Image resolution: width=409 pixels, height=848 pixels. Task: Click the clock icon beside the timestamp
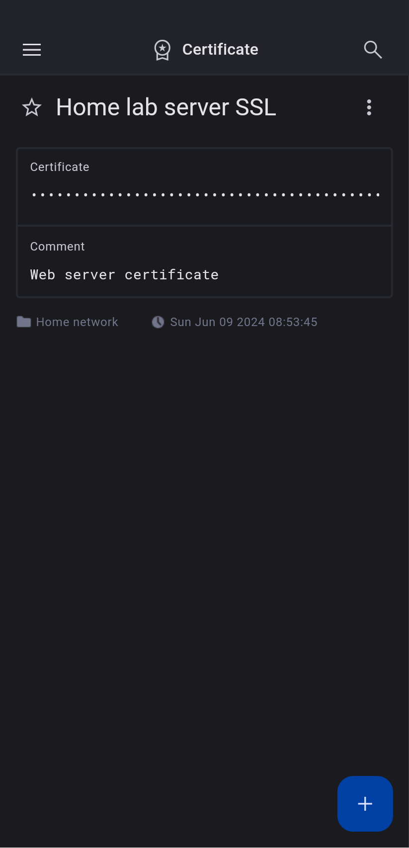158,322
